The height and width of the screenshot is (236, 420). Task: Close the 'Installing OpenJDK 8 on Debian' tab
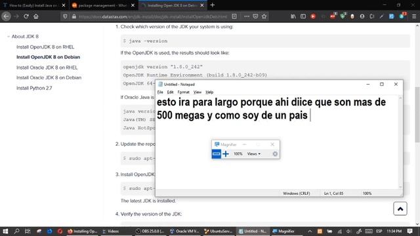point(202,5)
